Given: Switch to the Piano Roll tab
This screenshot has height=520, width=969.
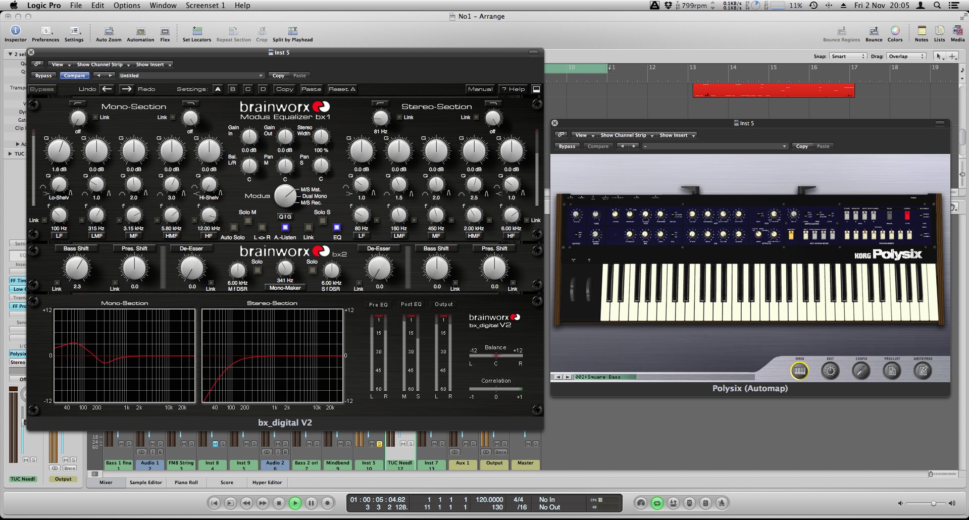Looking at the screenshot, I should coord(186,483).
